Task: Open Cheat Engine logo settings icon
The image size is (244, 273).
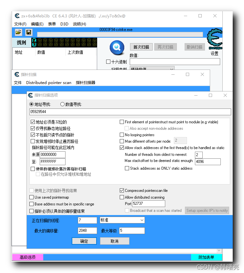Action: pyautogui.click(x=215, y=39)
